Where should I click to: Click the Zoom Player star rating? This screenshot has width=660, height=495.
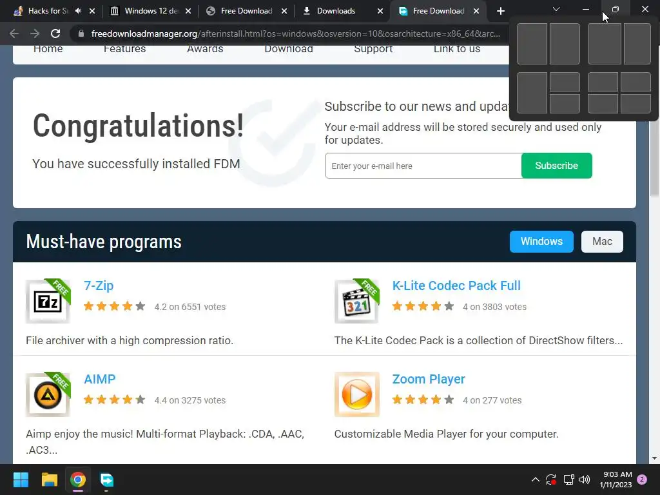[x=423, y=400]
